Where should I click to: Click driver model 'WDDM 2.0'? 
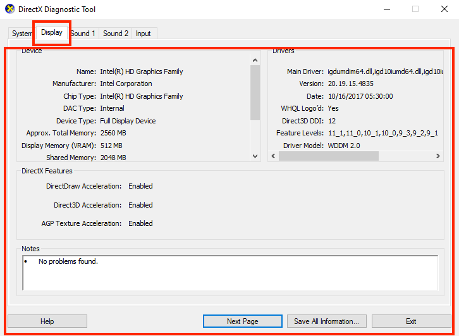(344, 146)
